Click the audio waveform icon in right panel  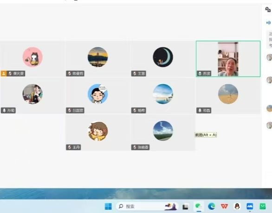[x=268, y=23]
